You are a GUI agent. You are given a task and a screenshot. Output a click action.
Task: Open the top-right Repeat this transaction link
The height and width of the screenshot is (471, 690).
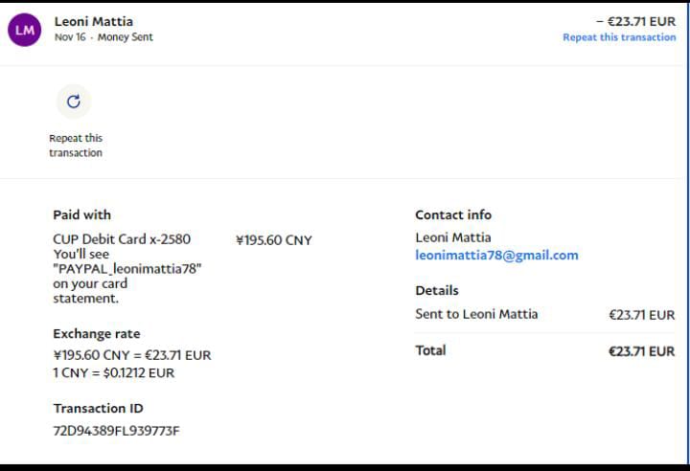pyautogui.click(x=618, y=37)
